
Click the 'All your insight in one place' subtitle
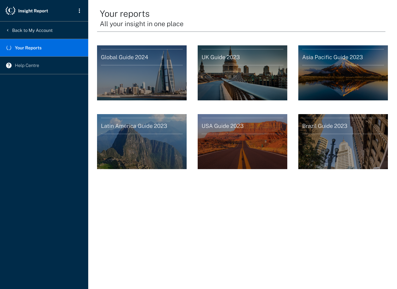click(142, 24)
